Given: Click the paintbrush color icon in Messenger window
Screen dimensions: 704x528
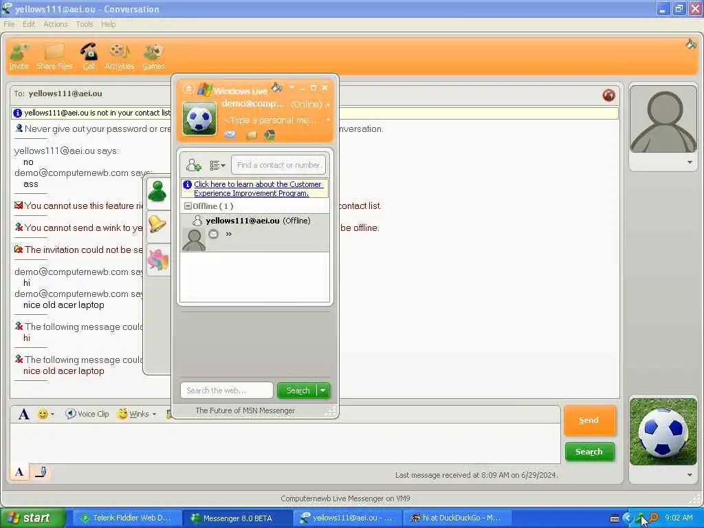Looking at the screenshot, I should click(x=277, y=87).
